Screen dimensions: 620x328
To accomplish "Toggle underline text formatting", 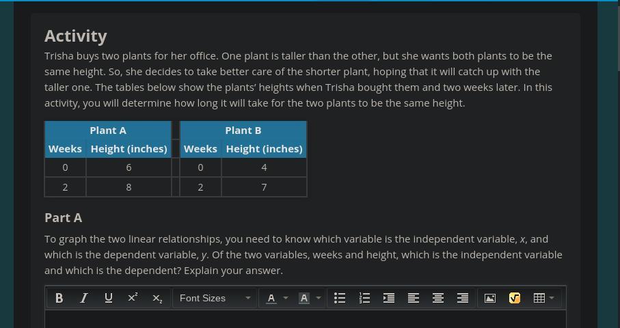I will pyautogui.click(x=109, y=298).
